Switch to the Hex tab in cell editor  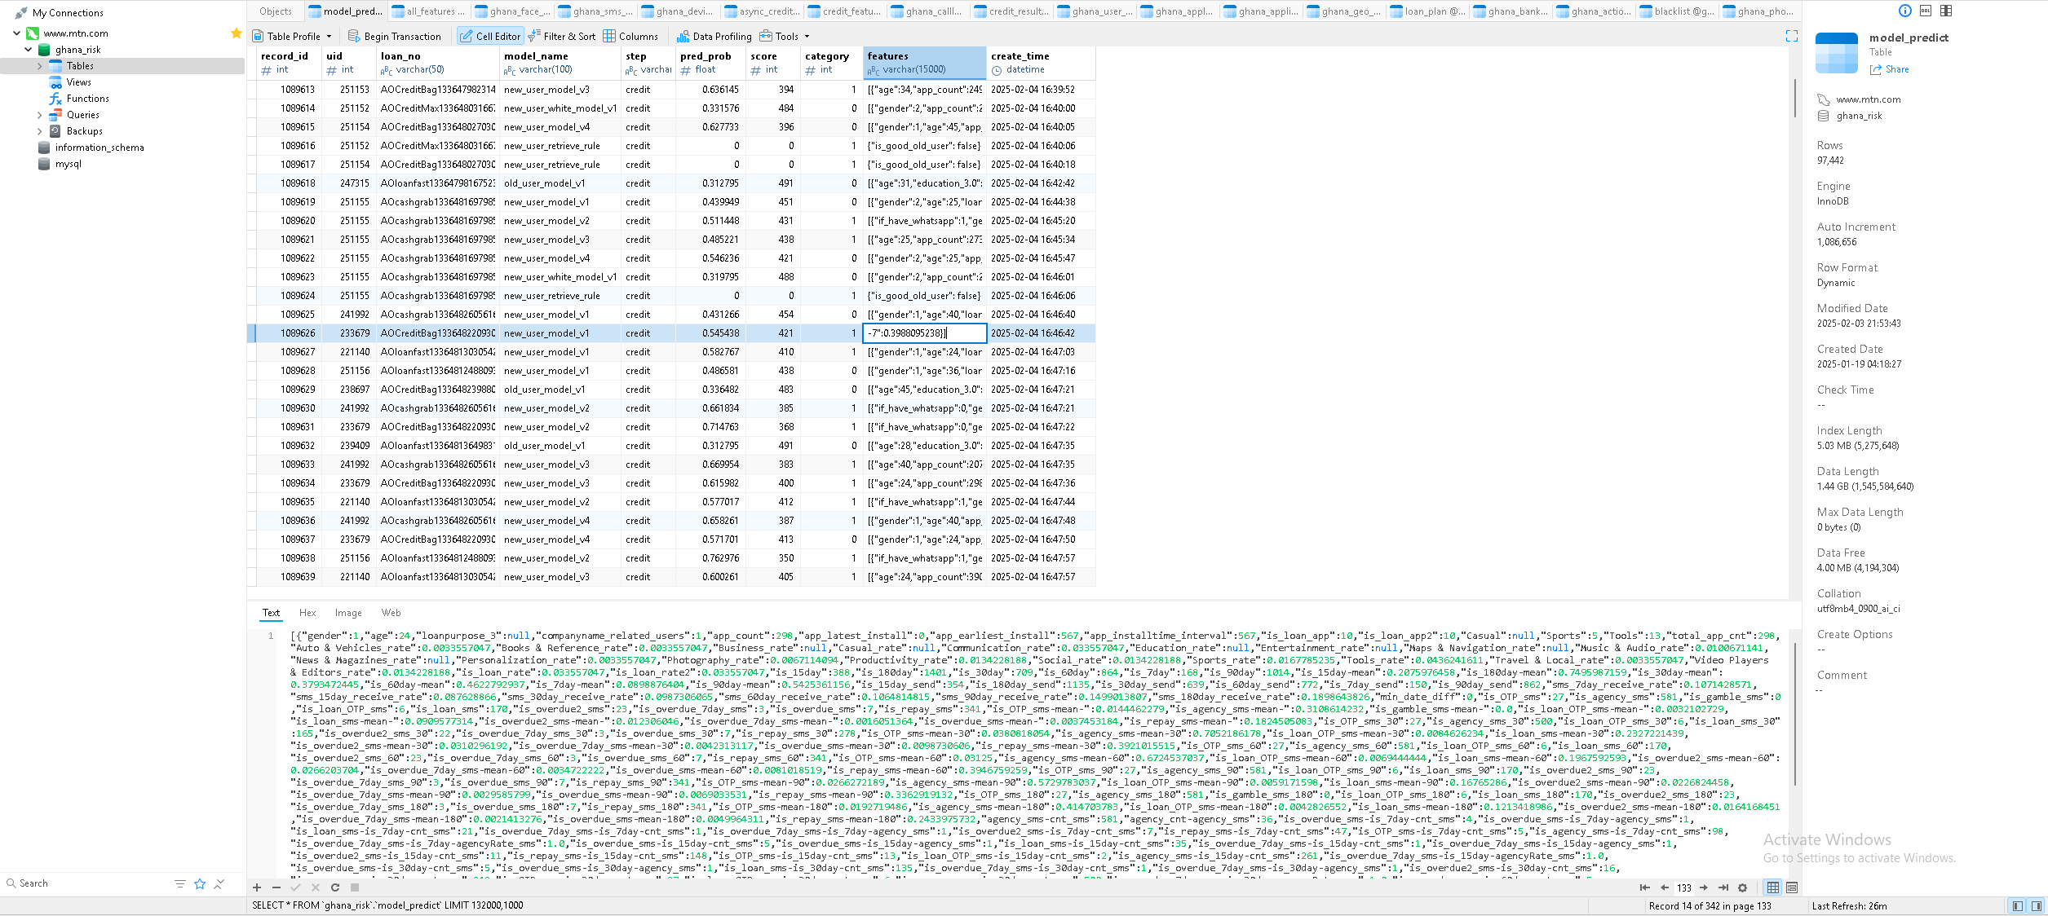pyautogui.click(x=307, y=613)
